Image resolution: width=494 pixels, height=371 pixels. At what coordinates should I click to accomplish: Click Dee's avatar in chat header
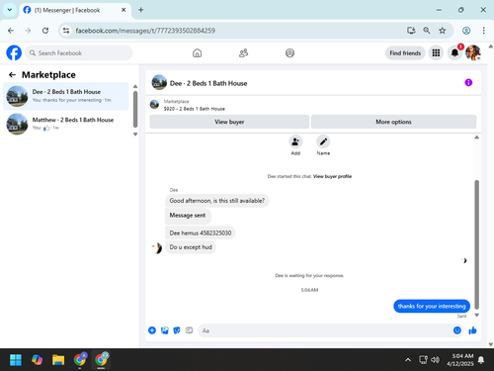159,82
